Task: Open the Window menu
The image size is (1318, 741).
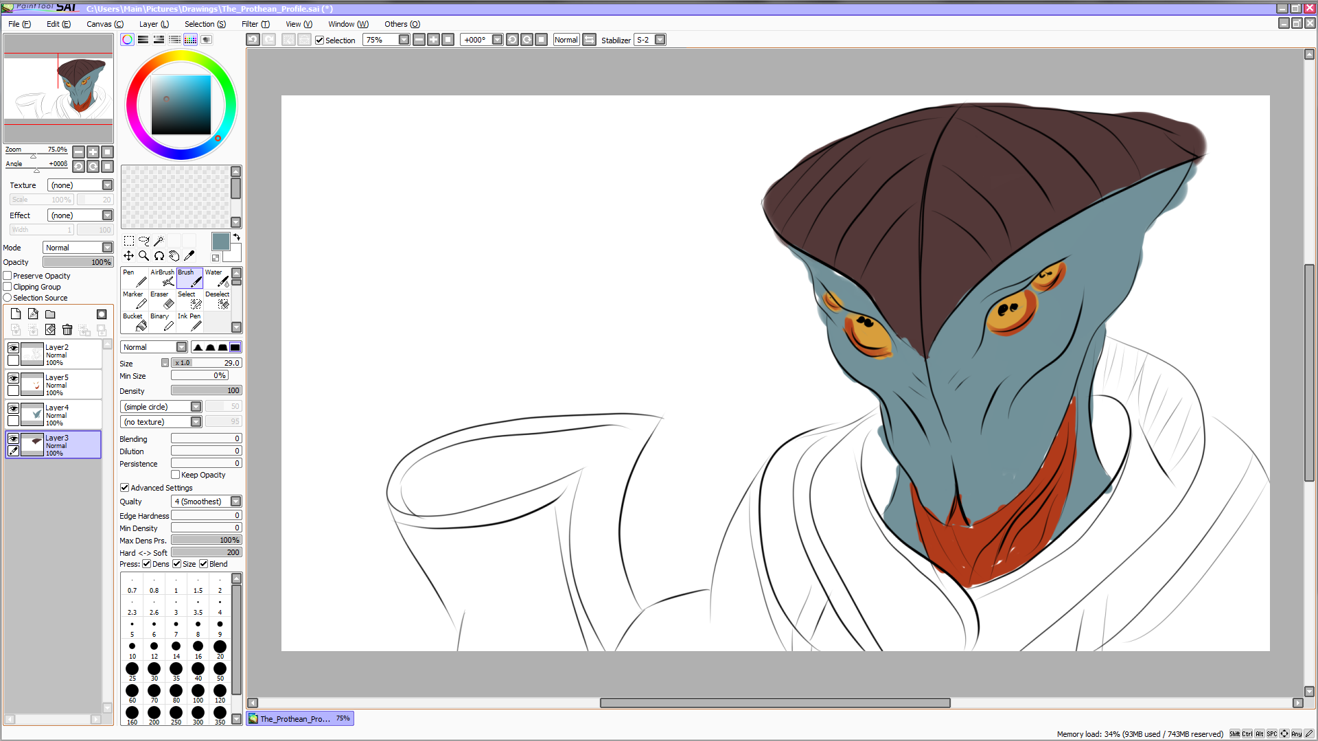Action: (348, 24)
